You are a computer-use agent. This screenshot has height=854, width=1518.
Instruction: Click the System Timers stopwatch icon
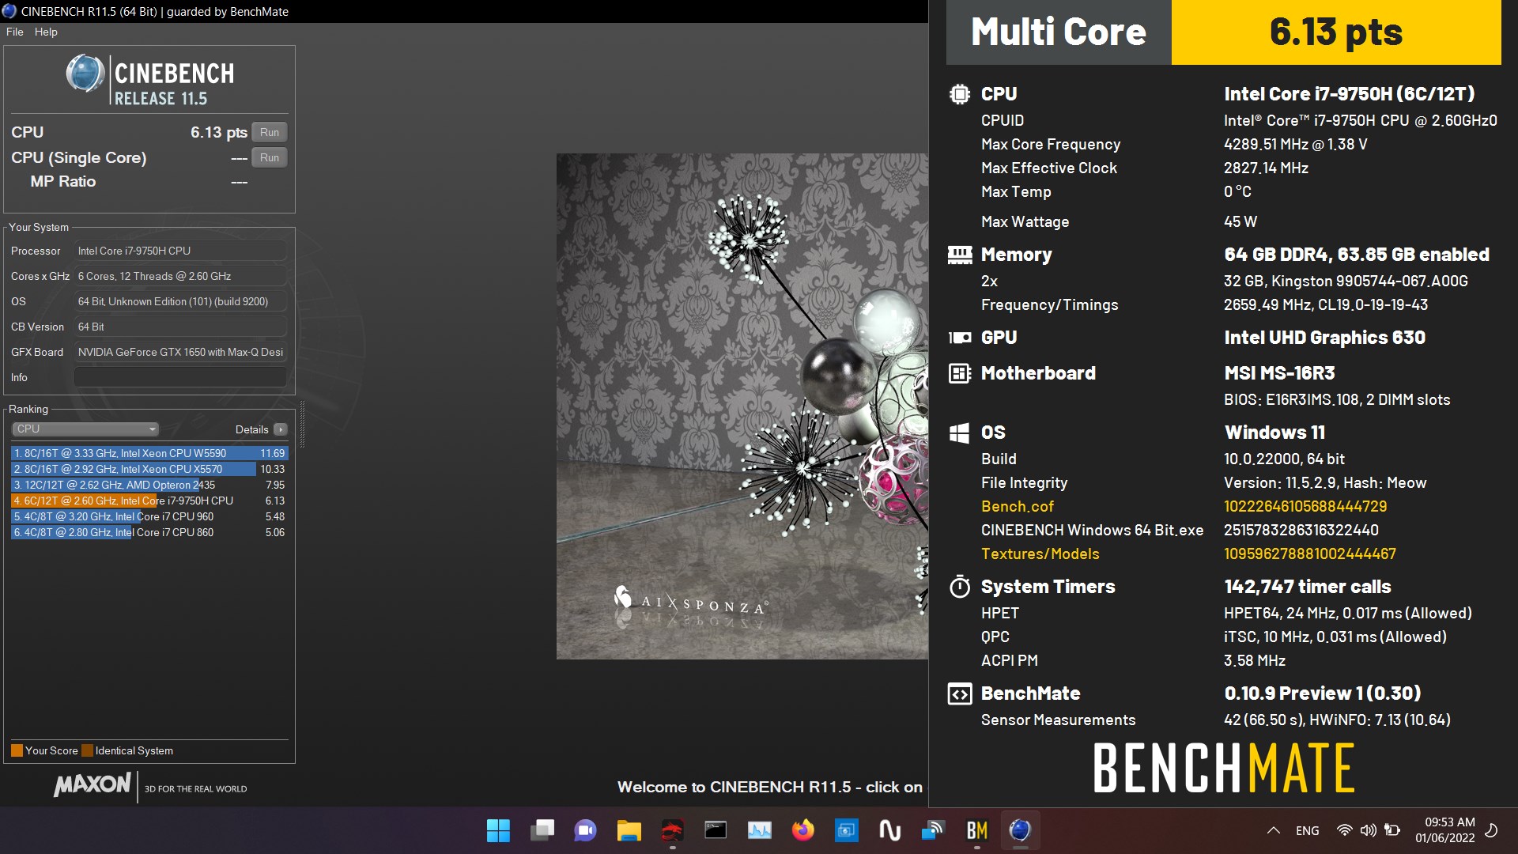pyautogui.click(x=960, y=587)
